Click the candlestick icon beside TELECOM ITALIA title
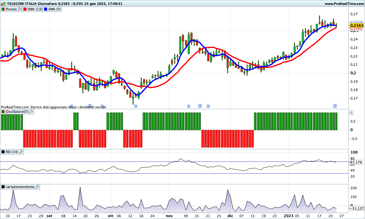This screenshot has width=365, height=219. pyautogui.click(x=3, y=4)
